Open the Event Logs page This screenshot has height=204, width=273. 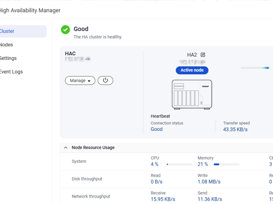(x=11, y=72)
